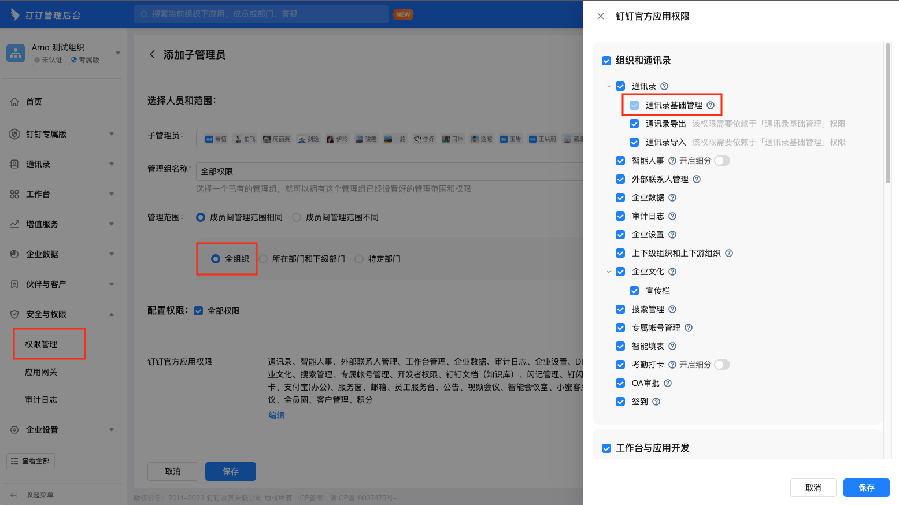
Task: Open the help icon next to 通讯录基础管理
Action: [711, 105]
